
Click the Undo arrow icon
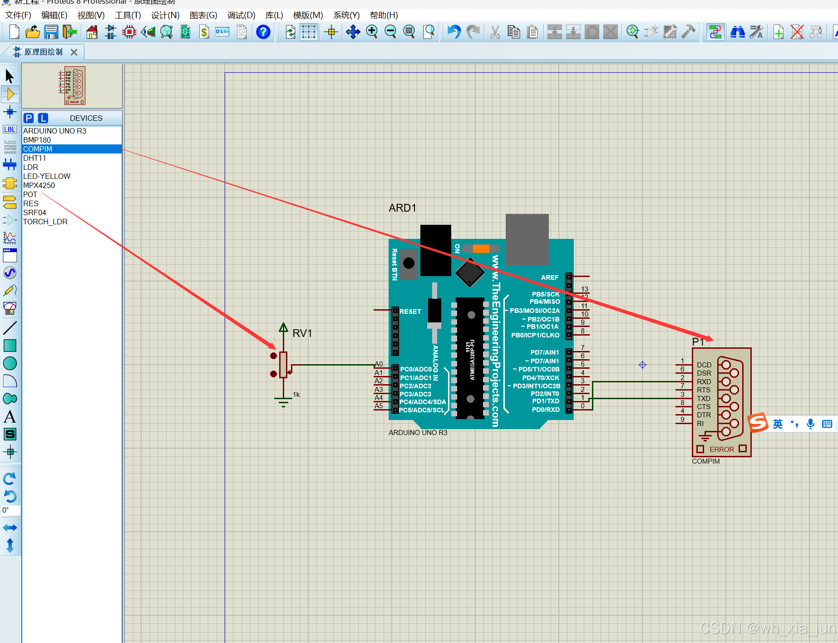[454, 32]
